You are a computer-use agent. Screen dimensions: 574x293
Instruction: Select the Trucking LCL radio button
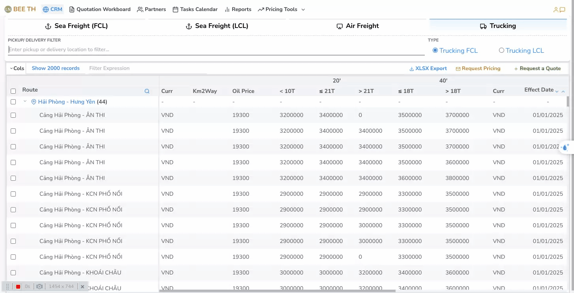tap(501, 50)
